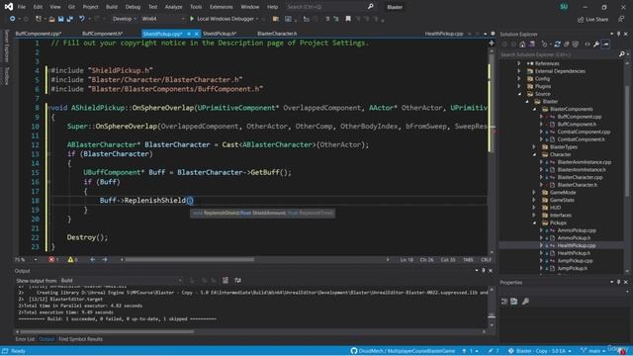The image size is (633, 356).
Task: Open the Extensions menu
Action: point(221,7)
